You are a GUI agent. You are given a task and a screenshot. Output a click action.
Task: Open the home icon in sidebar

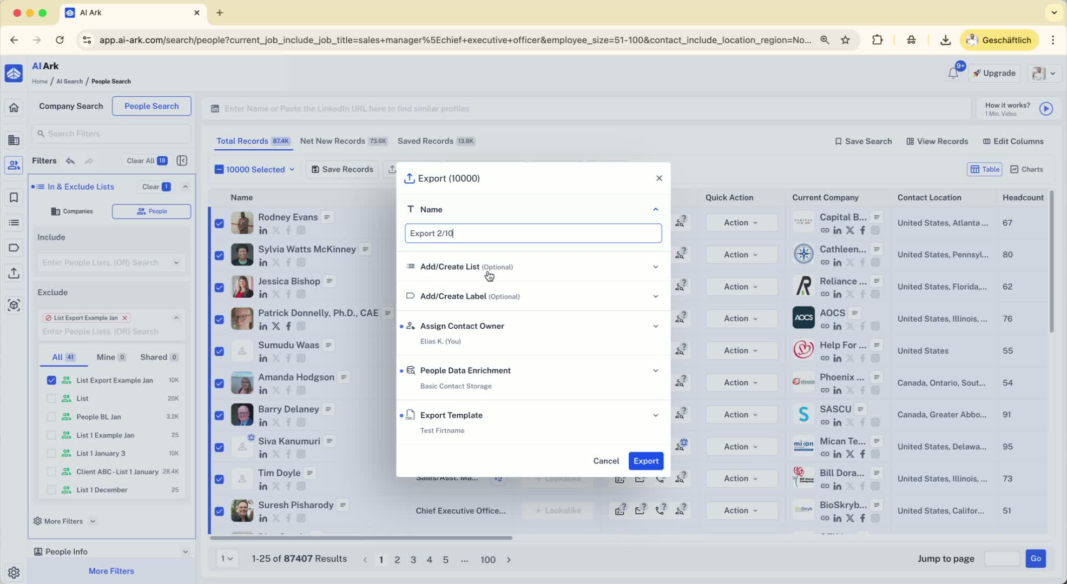pyautogui.click(x=14, y=107)
